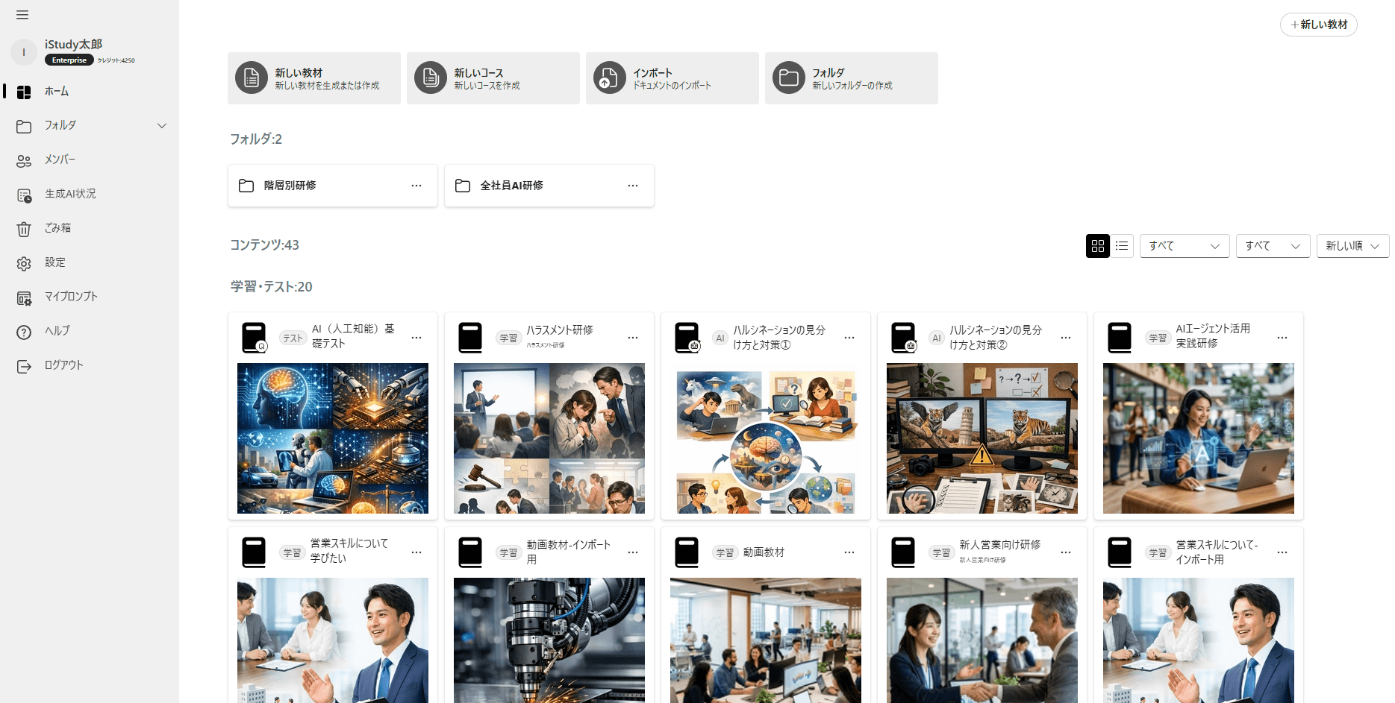Open options menu for 階層別研修 folder

click(416, 186)
